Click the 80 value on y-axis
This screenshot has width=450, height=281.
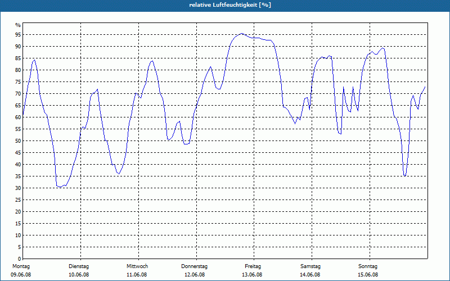click(18, 70)
